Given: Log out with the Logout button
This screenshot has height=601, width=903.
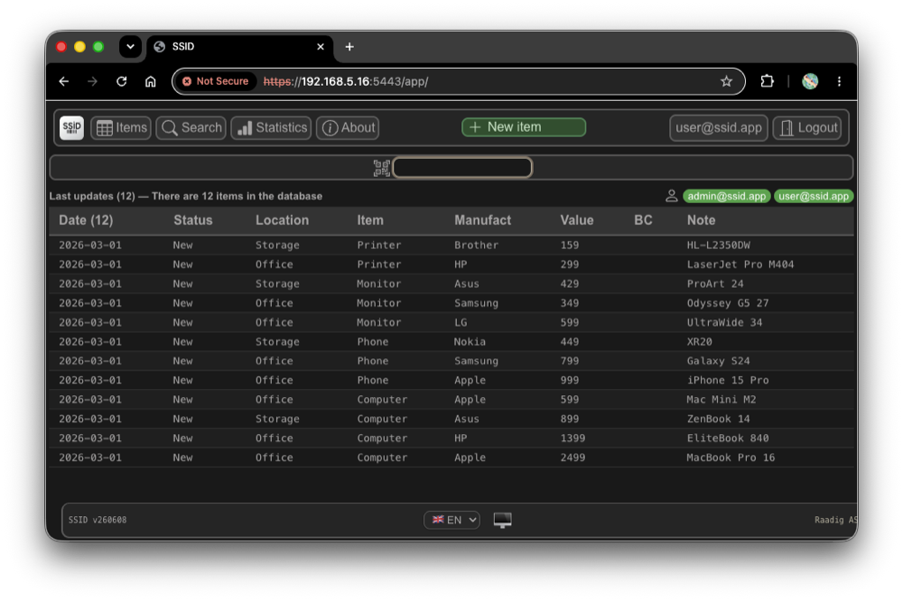Looking at the screenshot, I should click(807, 128).
